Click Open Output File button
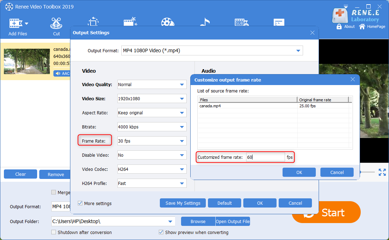The width and height of the screenshot is (389, 240). coord(233,221)
